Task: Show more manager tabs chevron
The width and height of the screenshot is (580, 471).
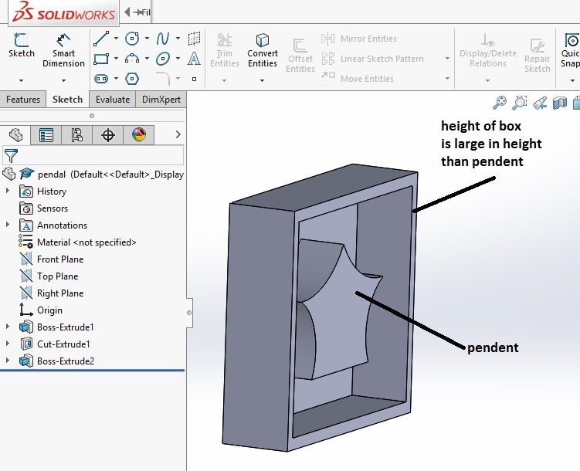Action: tap(178, 134)
